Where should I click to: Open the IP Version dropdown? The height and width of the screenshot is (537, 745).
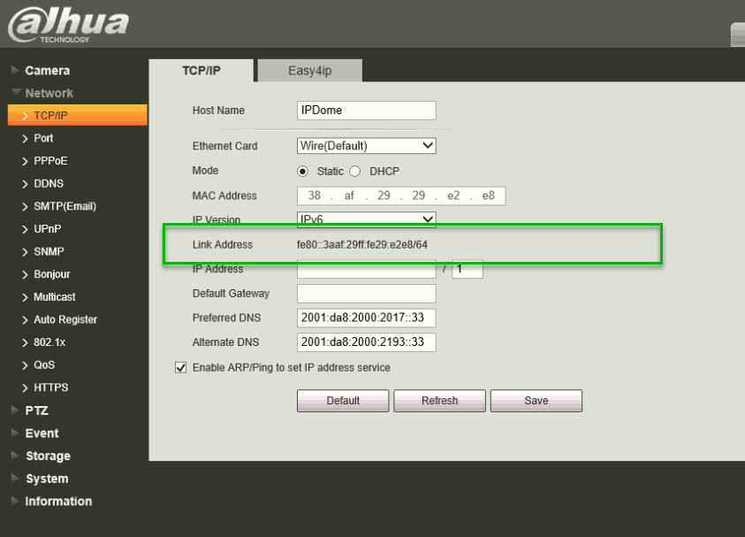pyautogui.click(x=367, y=219)
